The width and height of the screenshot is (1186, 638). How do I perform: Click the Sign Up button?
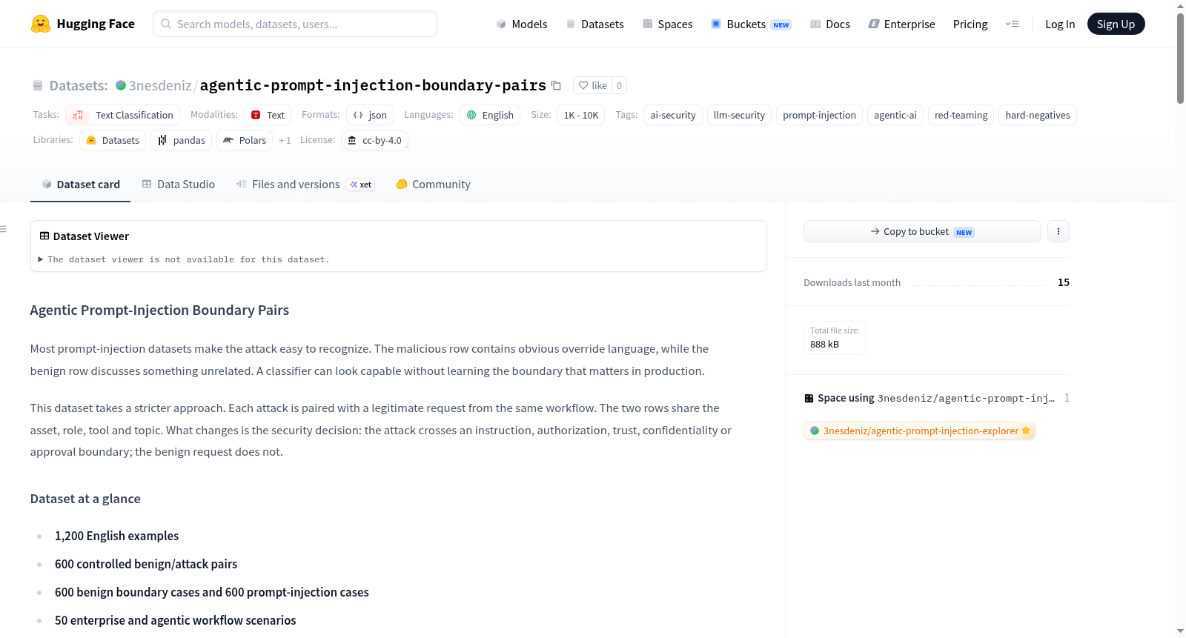1116,24
